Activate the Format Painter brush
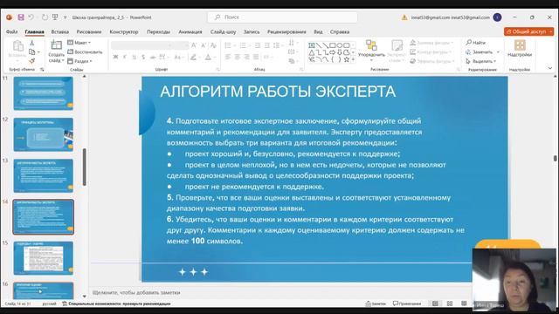The image size is (559, 314). 31,61
